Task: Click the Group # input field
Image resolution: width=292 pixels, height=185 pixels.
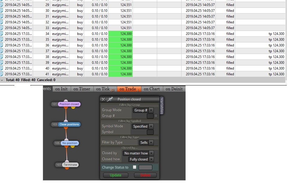Action: (150, 116)
